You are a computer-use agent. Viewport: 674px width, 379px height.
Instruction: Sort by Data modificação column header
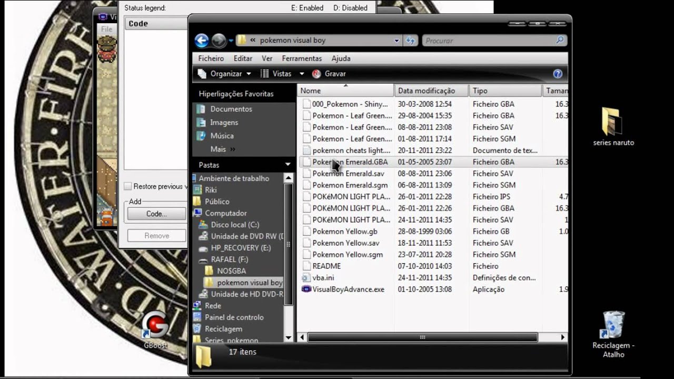click(431, 91)
